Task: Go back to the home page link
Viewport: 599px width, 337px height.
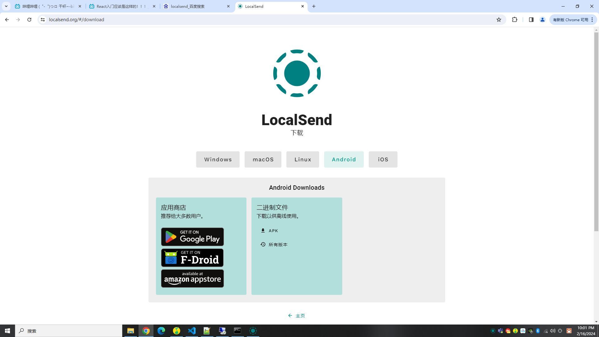Action: [296, 316]
